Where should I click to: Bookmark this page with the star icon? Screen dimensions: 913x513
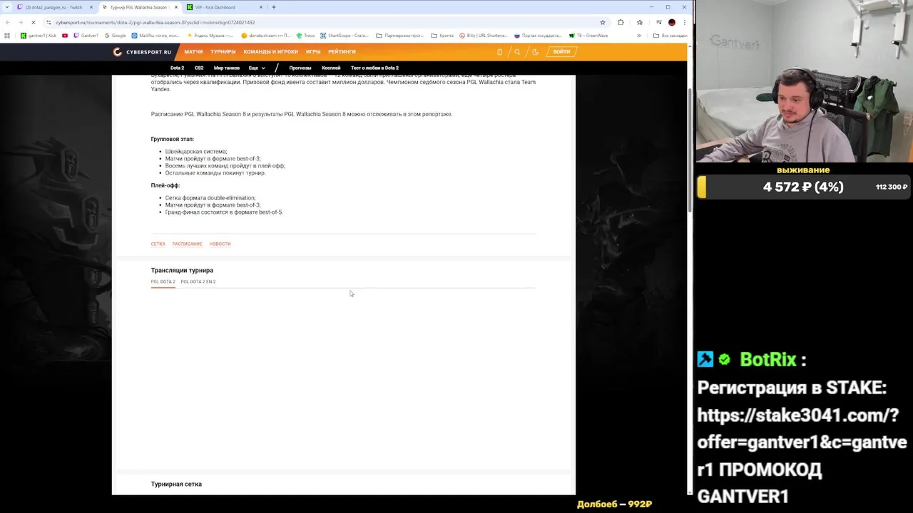(x=602, y=22)
